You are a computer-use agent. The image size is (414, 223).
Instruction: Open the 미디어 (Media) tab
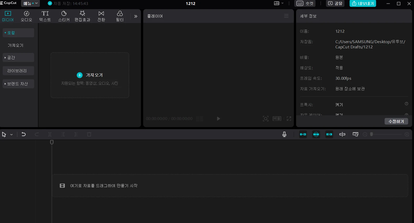tap(8, 16)
